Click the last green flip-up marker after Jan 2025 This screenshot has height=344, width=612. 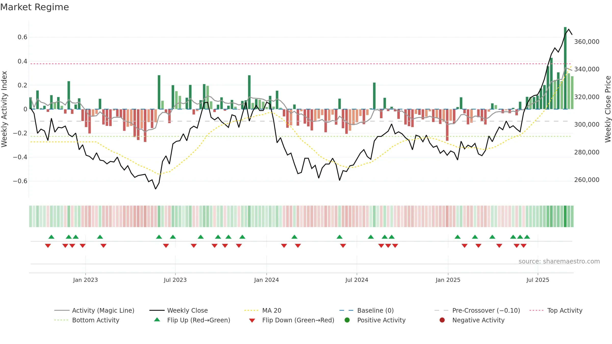click(527, 237)
